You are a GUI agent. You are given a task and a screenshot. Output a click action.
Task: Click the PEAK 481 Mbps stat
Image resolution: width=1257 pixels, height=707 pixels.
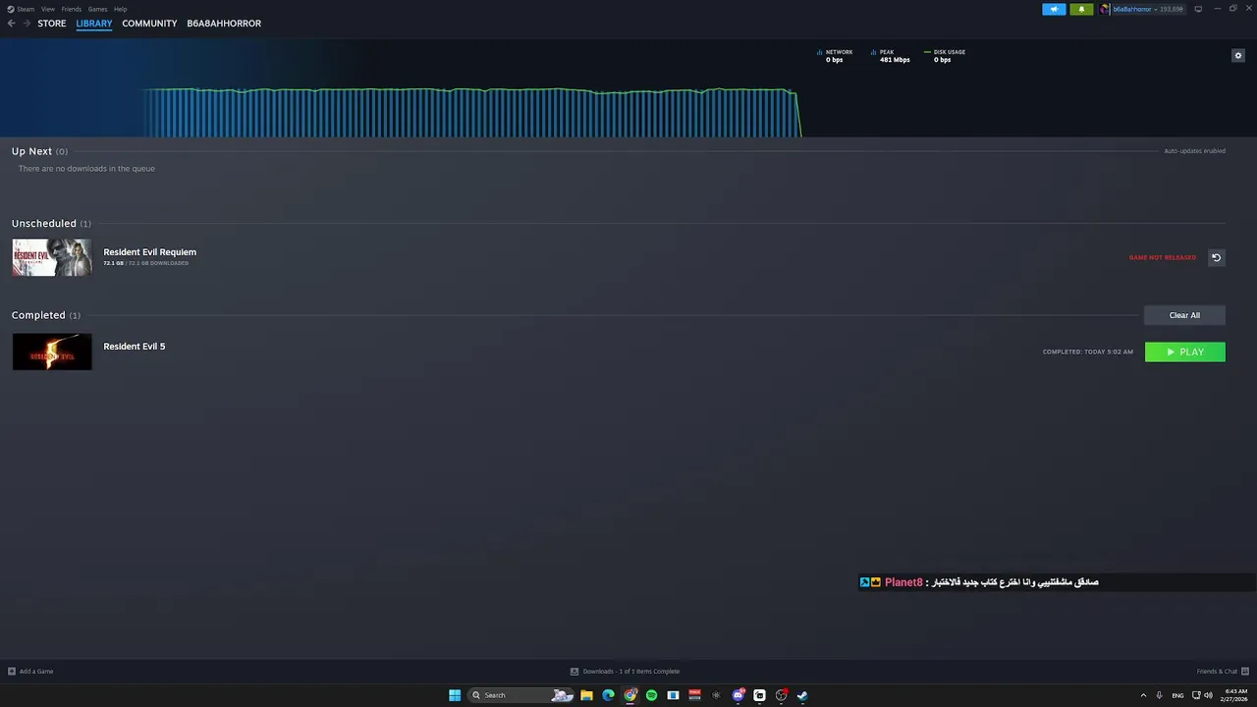(x=891, y=56)
